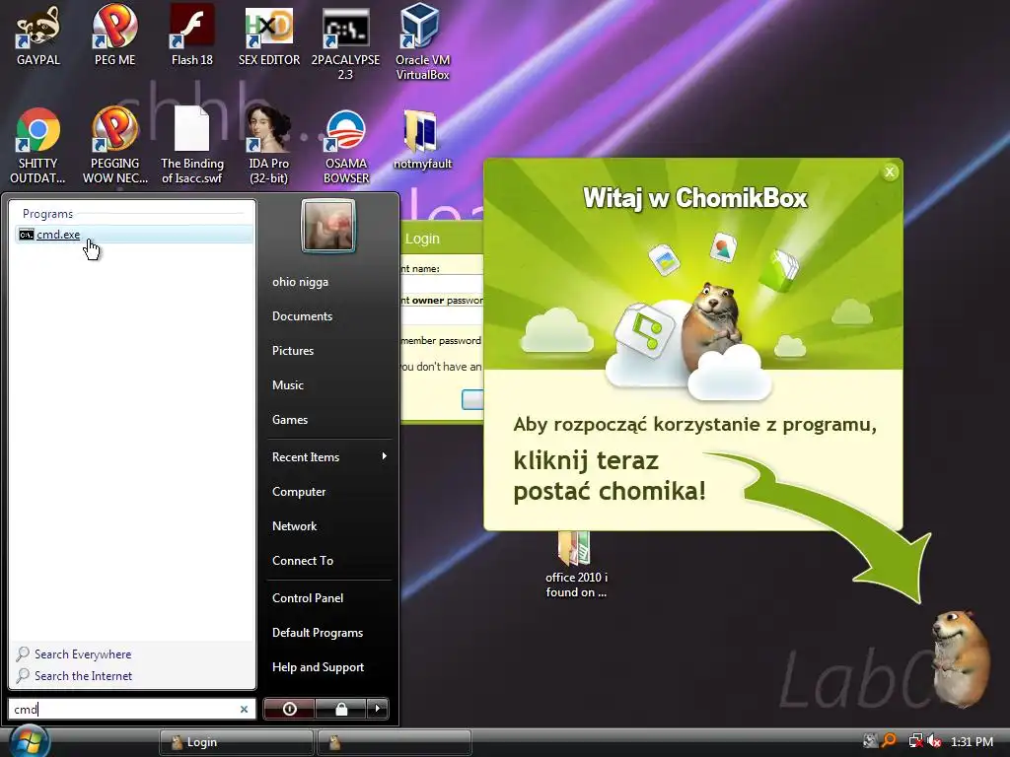
Task: Open the 2PACALYPSE 2.3 command prompt shortcut
Action: pyautogui.click(x=346, y=42)
